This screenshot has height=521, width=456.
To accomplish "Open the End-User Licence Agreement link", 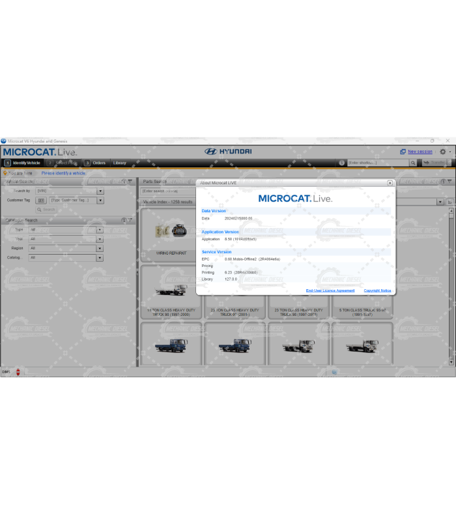I will 330,290.
